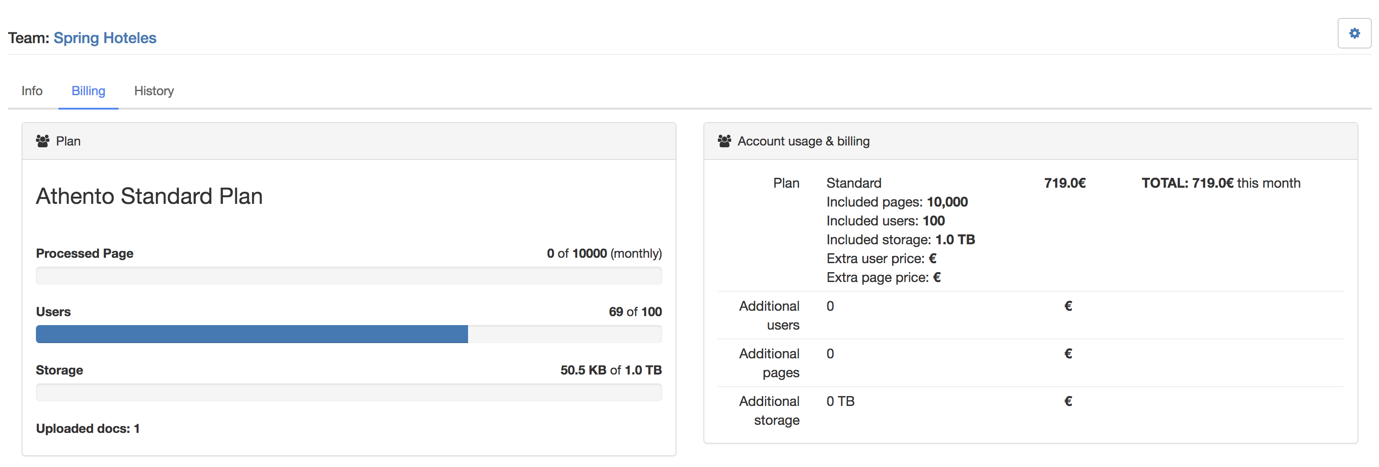Open the History tab
Screen dimensions: 1379x467
[x=154, y=91]
